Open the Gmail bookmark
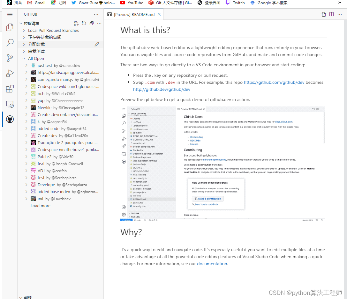Viewport: 347px width, 299px height. pyautogui.click(x=36, y=3)
